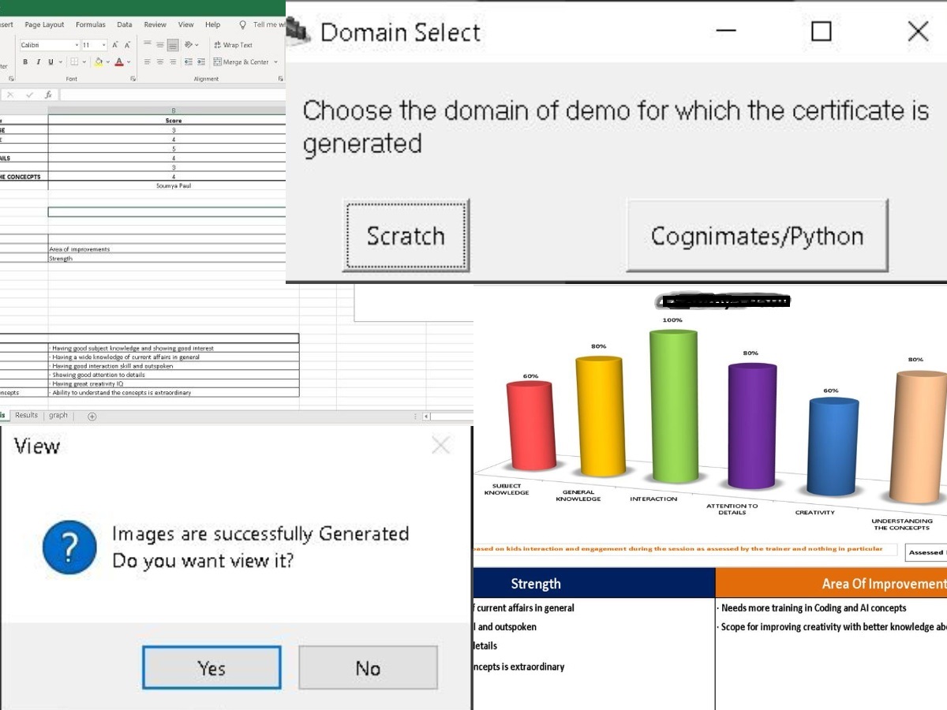Enable Wrap Text
Viewport: 947px width, 710px height.
(x=234, y=45)
